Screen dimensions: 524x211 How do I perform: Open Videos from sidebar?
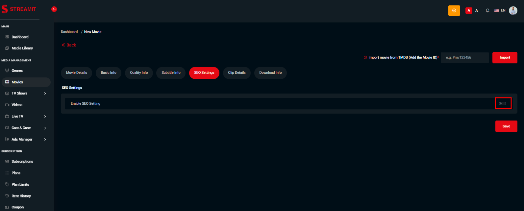17,105
